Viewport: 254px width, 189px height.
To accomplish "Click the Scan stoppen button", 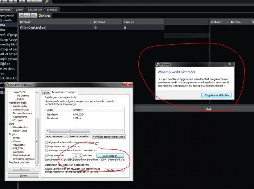I will (110, 156).
